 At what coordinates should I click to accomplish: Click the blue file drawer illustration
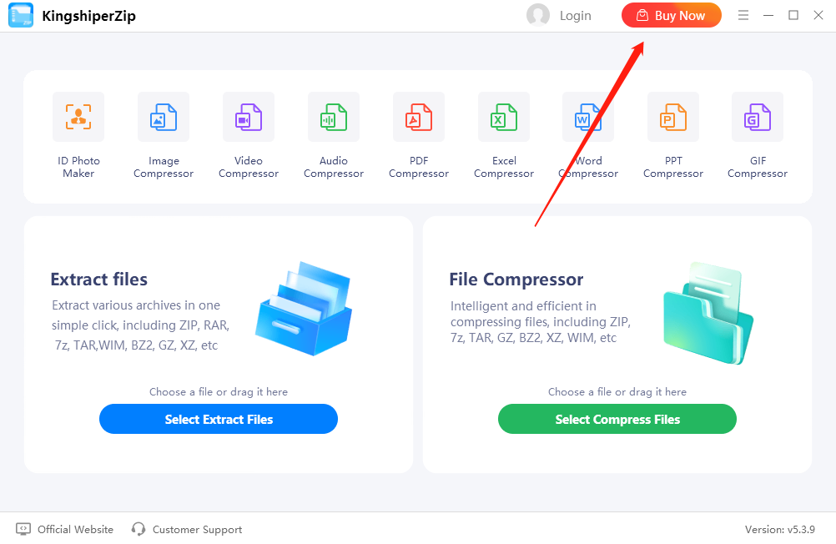coord(304,309)
